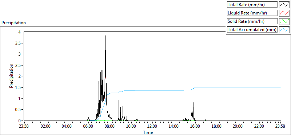Click the blue accumulated line near 12:00
The width and height of the screenshot is (291, 135).
tap(152, 90)
